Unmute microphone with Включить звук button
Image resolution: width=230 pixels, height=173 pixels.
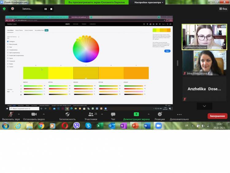11,115
